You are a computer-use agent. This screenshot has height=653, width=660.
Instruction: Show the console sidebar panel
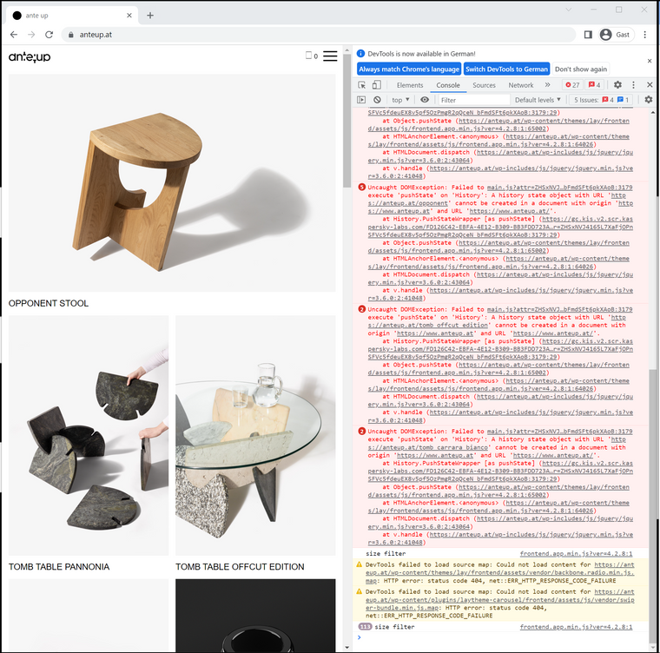361,100
